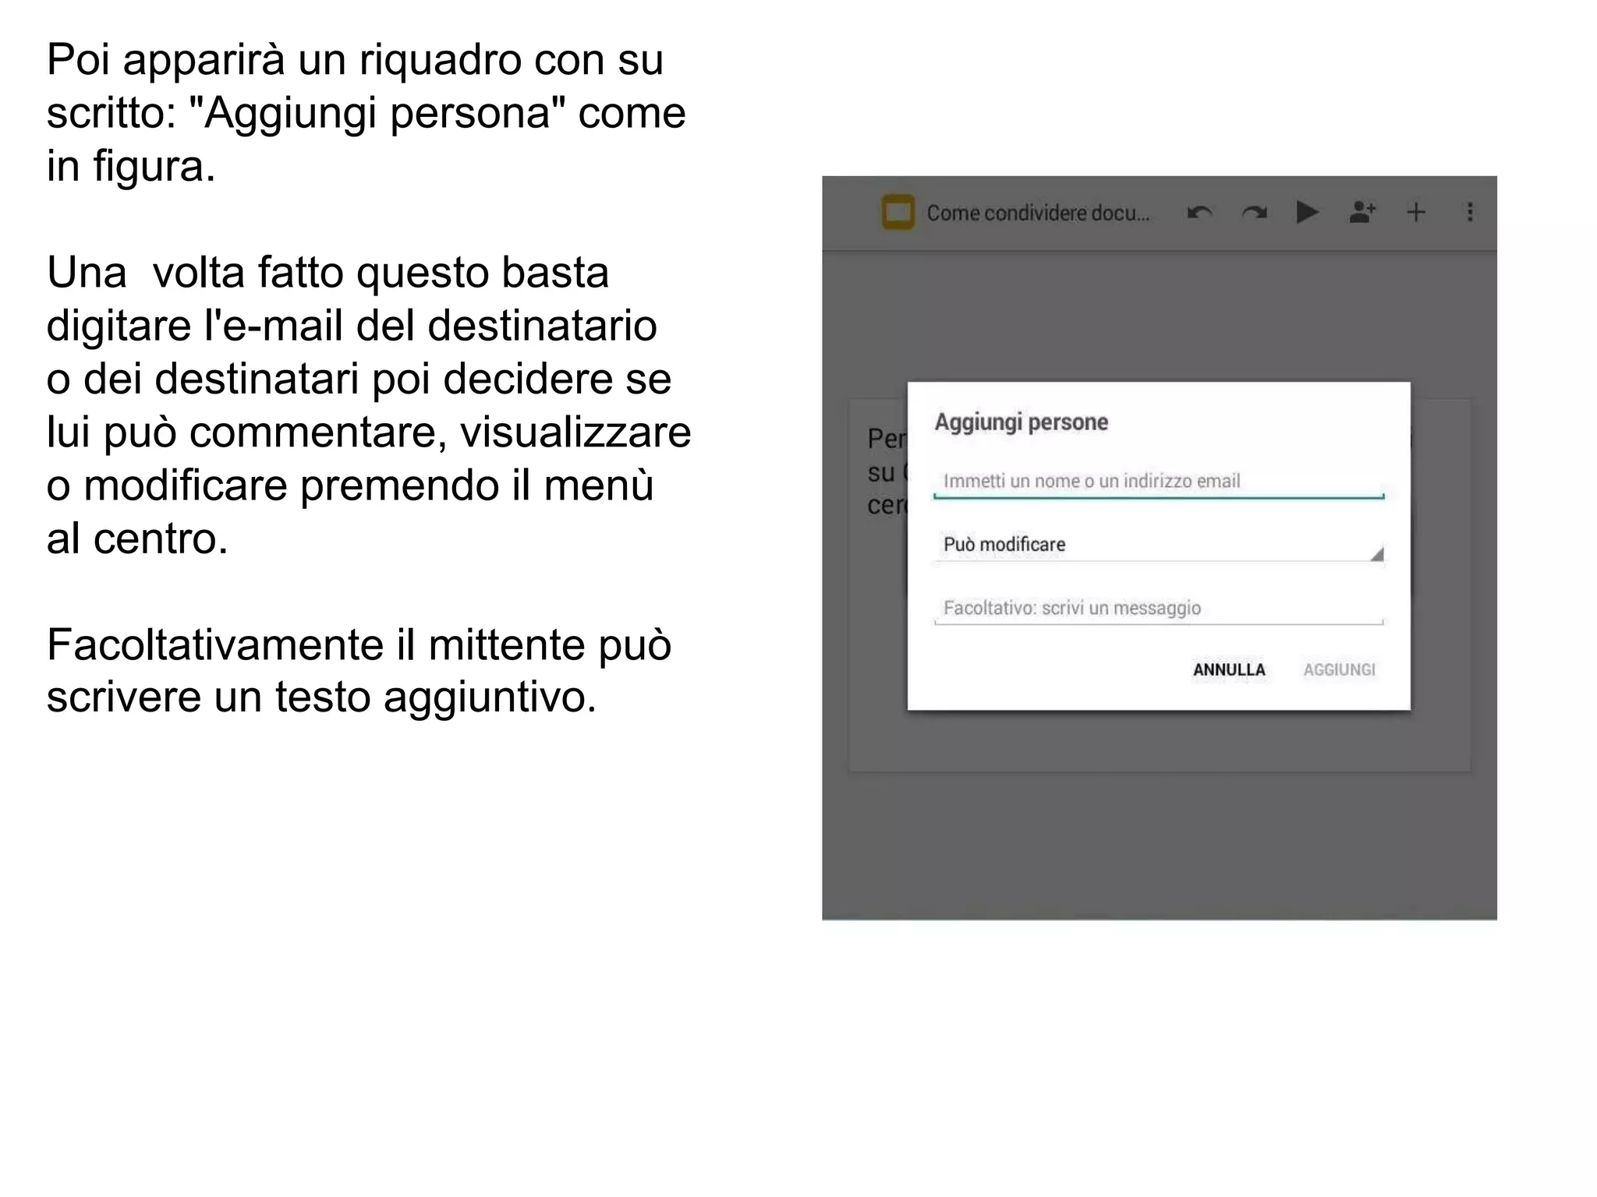This screenshot has width=1597, height=1197.
Task: Click dimmed slide text behind the dialog
Action: tap(886, 471)
